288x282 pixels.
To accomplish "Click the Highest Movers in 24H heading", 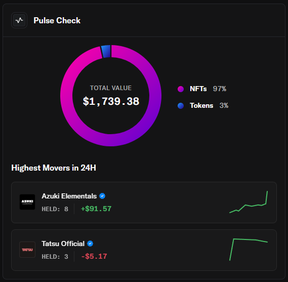I will pos(54,168).
